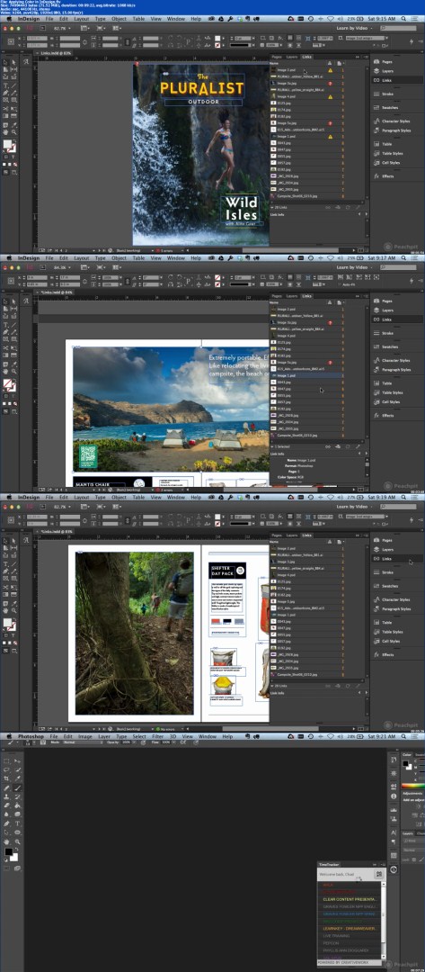Select the Clone Stamp tool in Photoshop
This screenshot has height=972, width=425.
(x=7, y=796)
